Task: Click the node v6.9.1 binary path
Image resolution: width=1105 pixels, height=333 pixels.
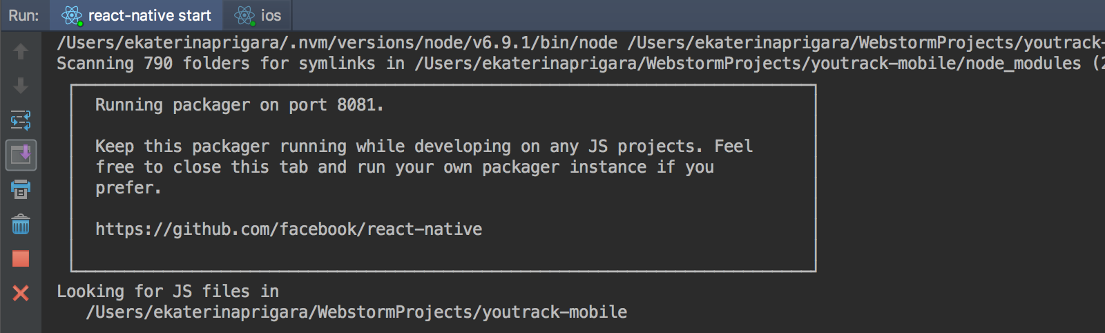Action: click(337, 43)
